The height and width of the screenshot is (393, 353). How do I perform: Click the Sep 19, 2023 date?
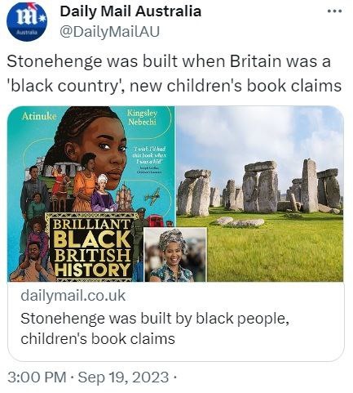coord(123,377)
